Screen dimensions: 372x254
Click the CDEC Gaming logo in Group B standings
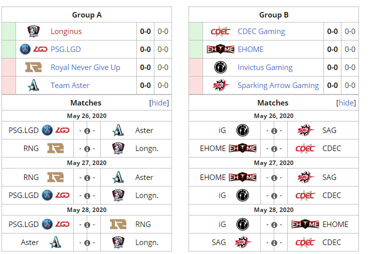pyautogui.click(x=220, y=31)
